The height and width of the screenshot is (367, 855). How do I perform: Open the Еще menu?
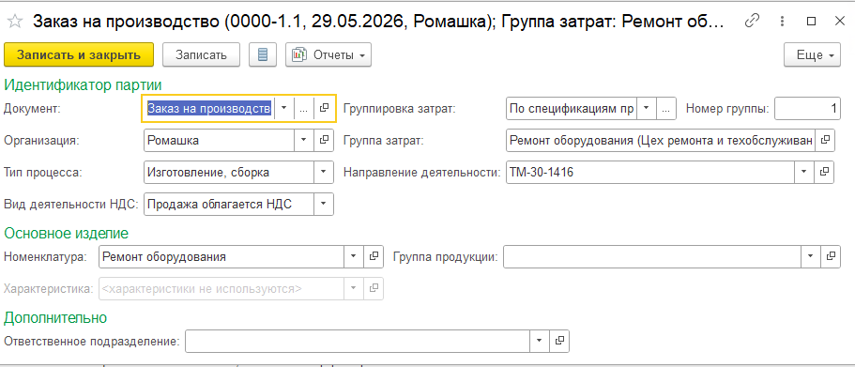point(812,55)
